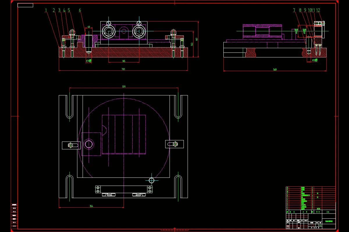Select the 354 dimension below plan view
Screen dimensions: 349x232
pyautogui.click(x=91, y=206)
